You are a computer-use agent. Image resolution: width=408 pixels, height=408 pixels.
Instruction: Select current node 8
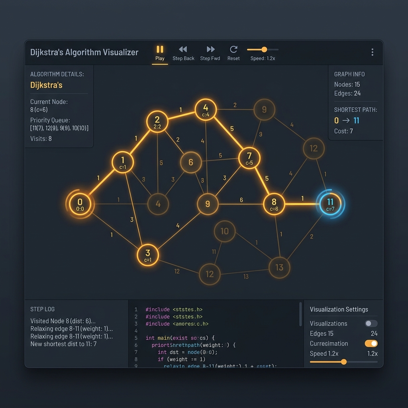tap(274, 204)
